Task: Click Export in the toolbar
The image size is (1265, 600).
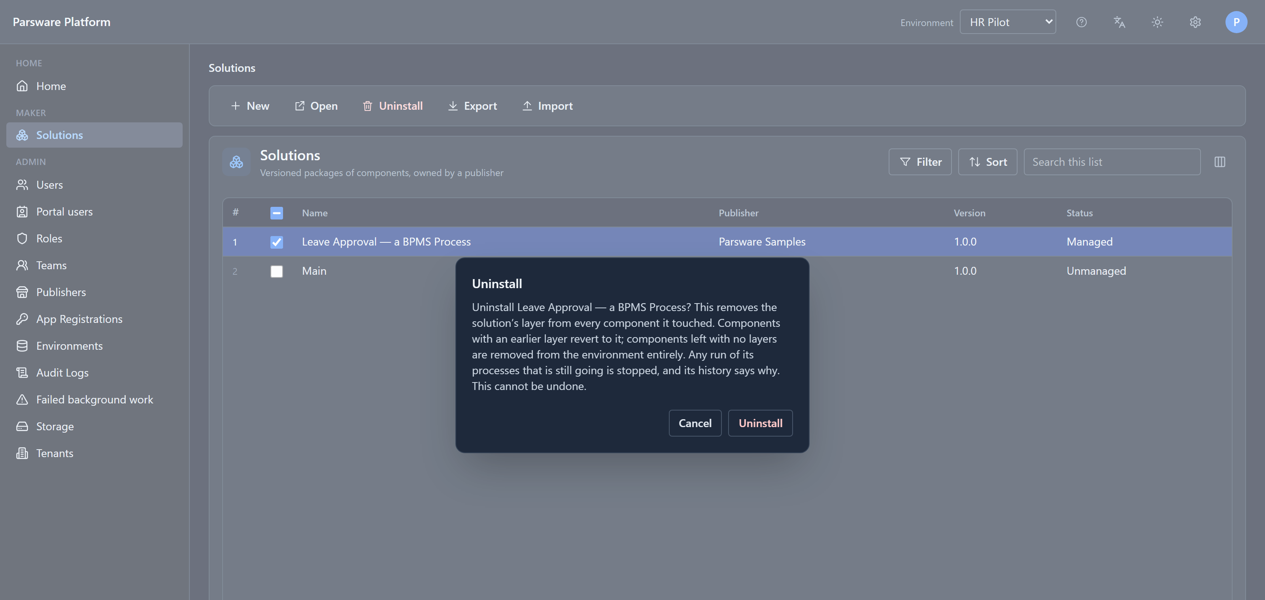Action: [x=472, y=106]
